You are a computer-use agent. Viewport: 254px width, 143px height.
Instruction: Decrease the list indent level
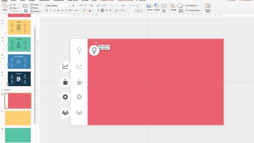coord(112,6)
